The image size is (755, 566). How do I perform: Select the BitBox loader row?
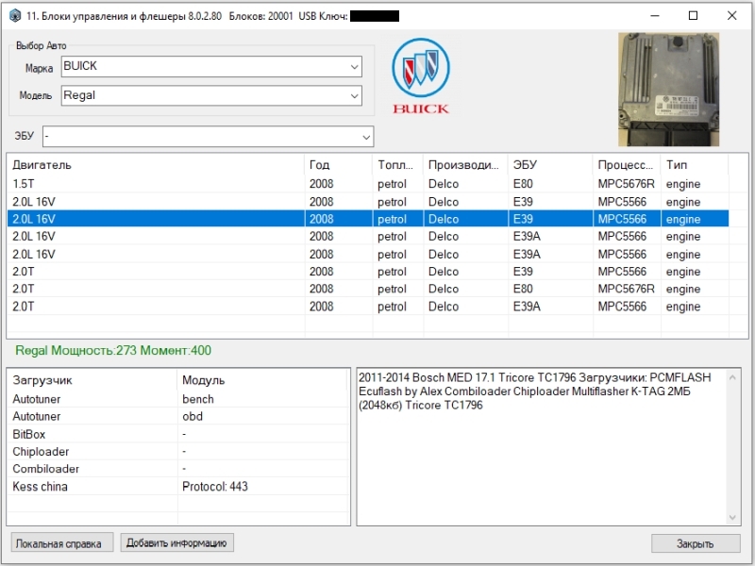[x=178, y=434]
